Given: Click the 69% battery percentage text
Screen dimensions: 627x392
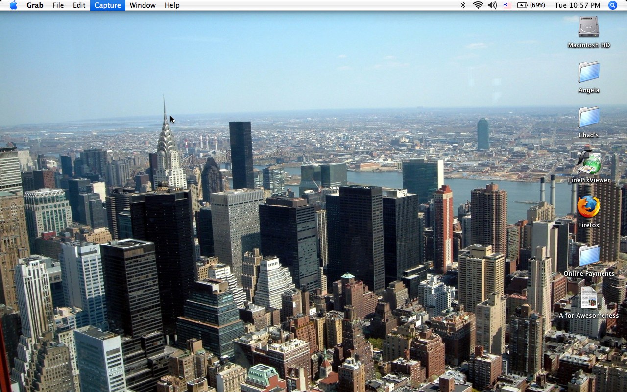Looking at the screenshot, I should [538, 5].
